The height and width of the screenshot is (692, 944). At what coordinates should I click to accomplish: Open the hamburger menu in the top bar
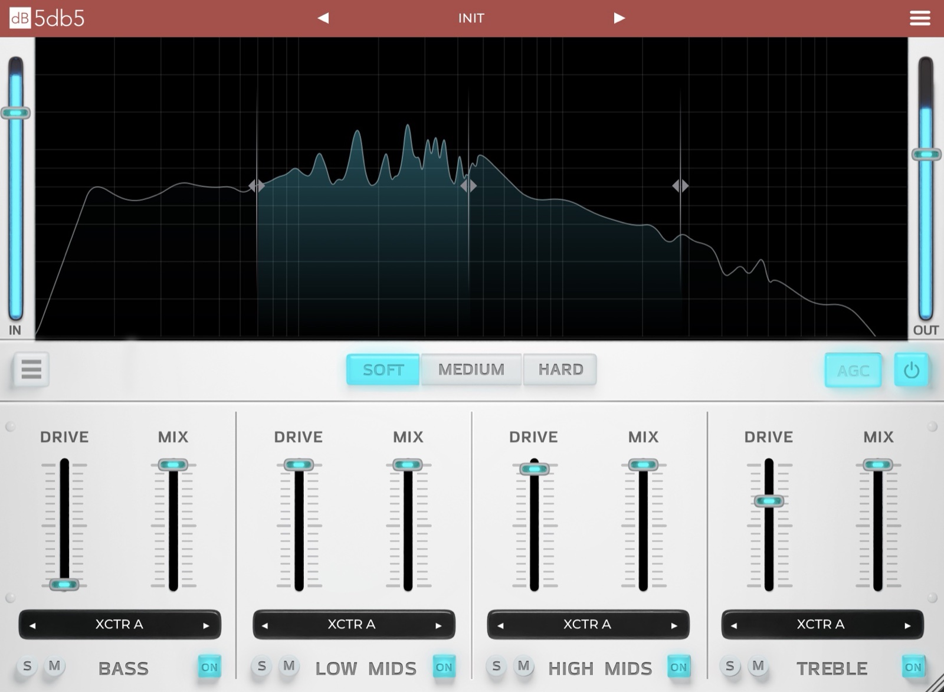pyautogui.click(x=920, y=18)
